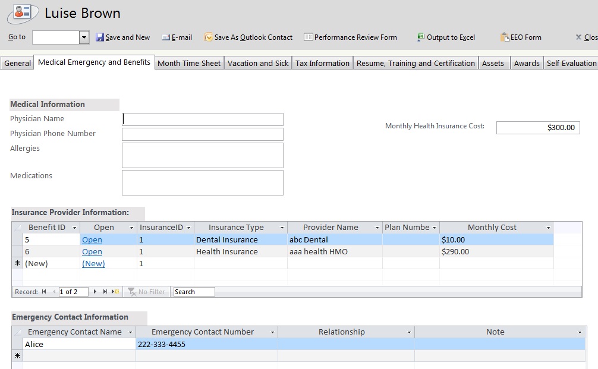This screenshot has width=598, height=369.
Task: Click the Save and New disk icon
Action: coord(99,37)
